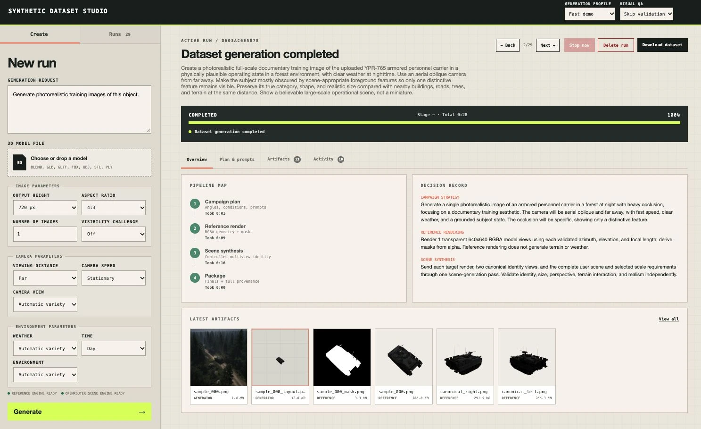Click the Back button
This screenshot has width=701, height=429.
pos(508,45)
